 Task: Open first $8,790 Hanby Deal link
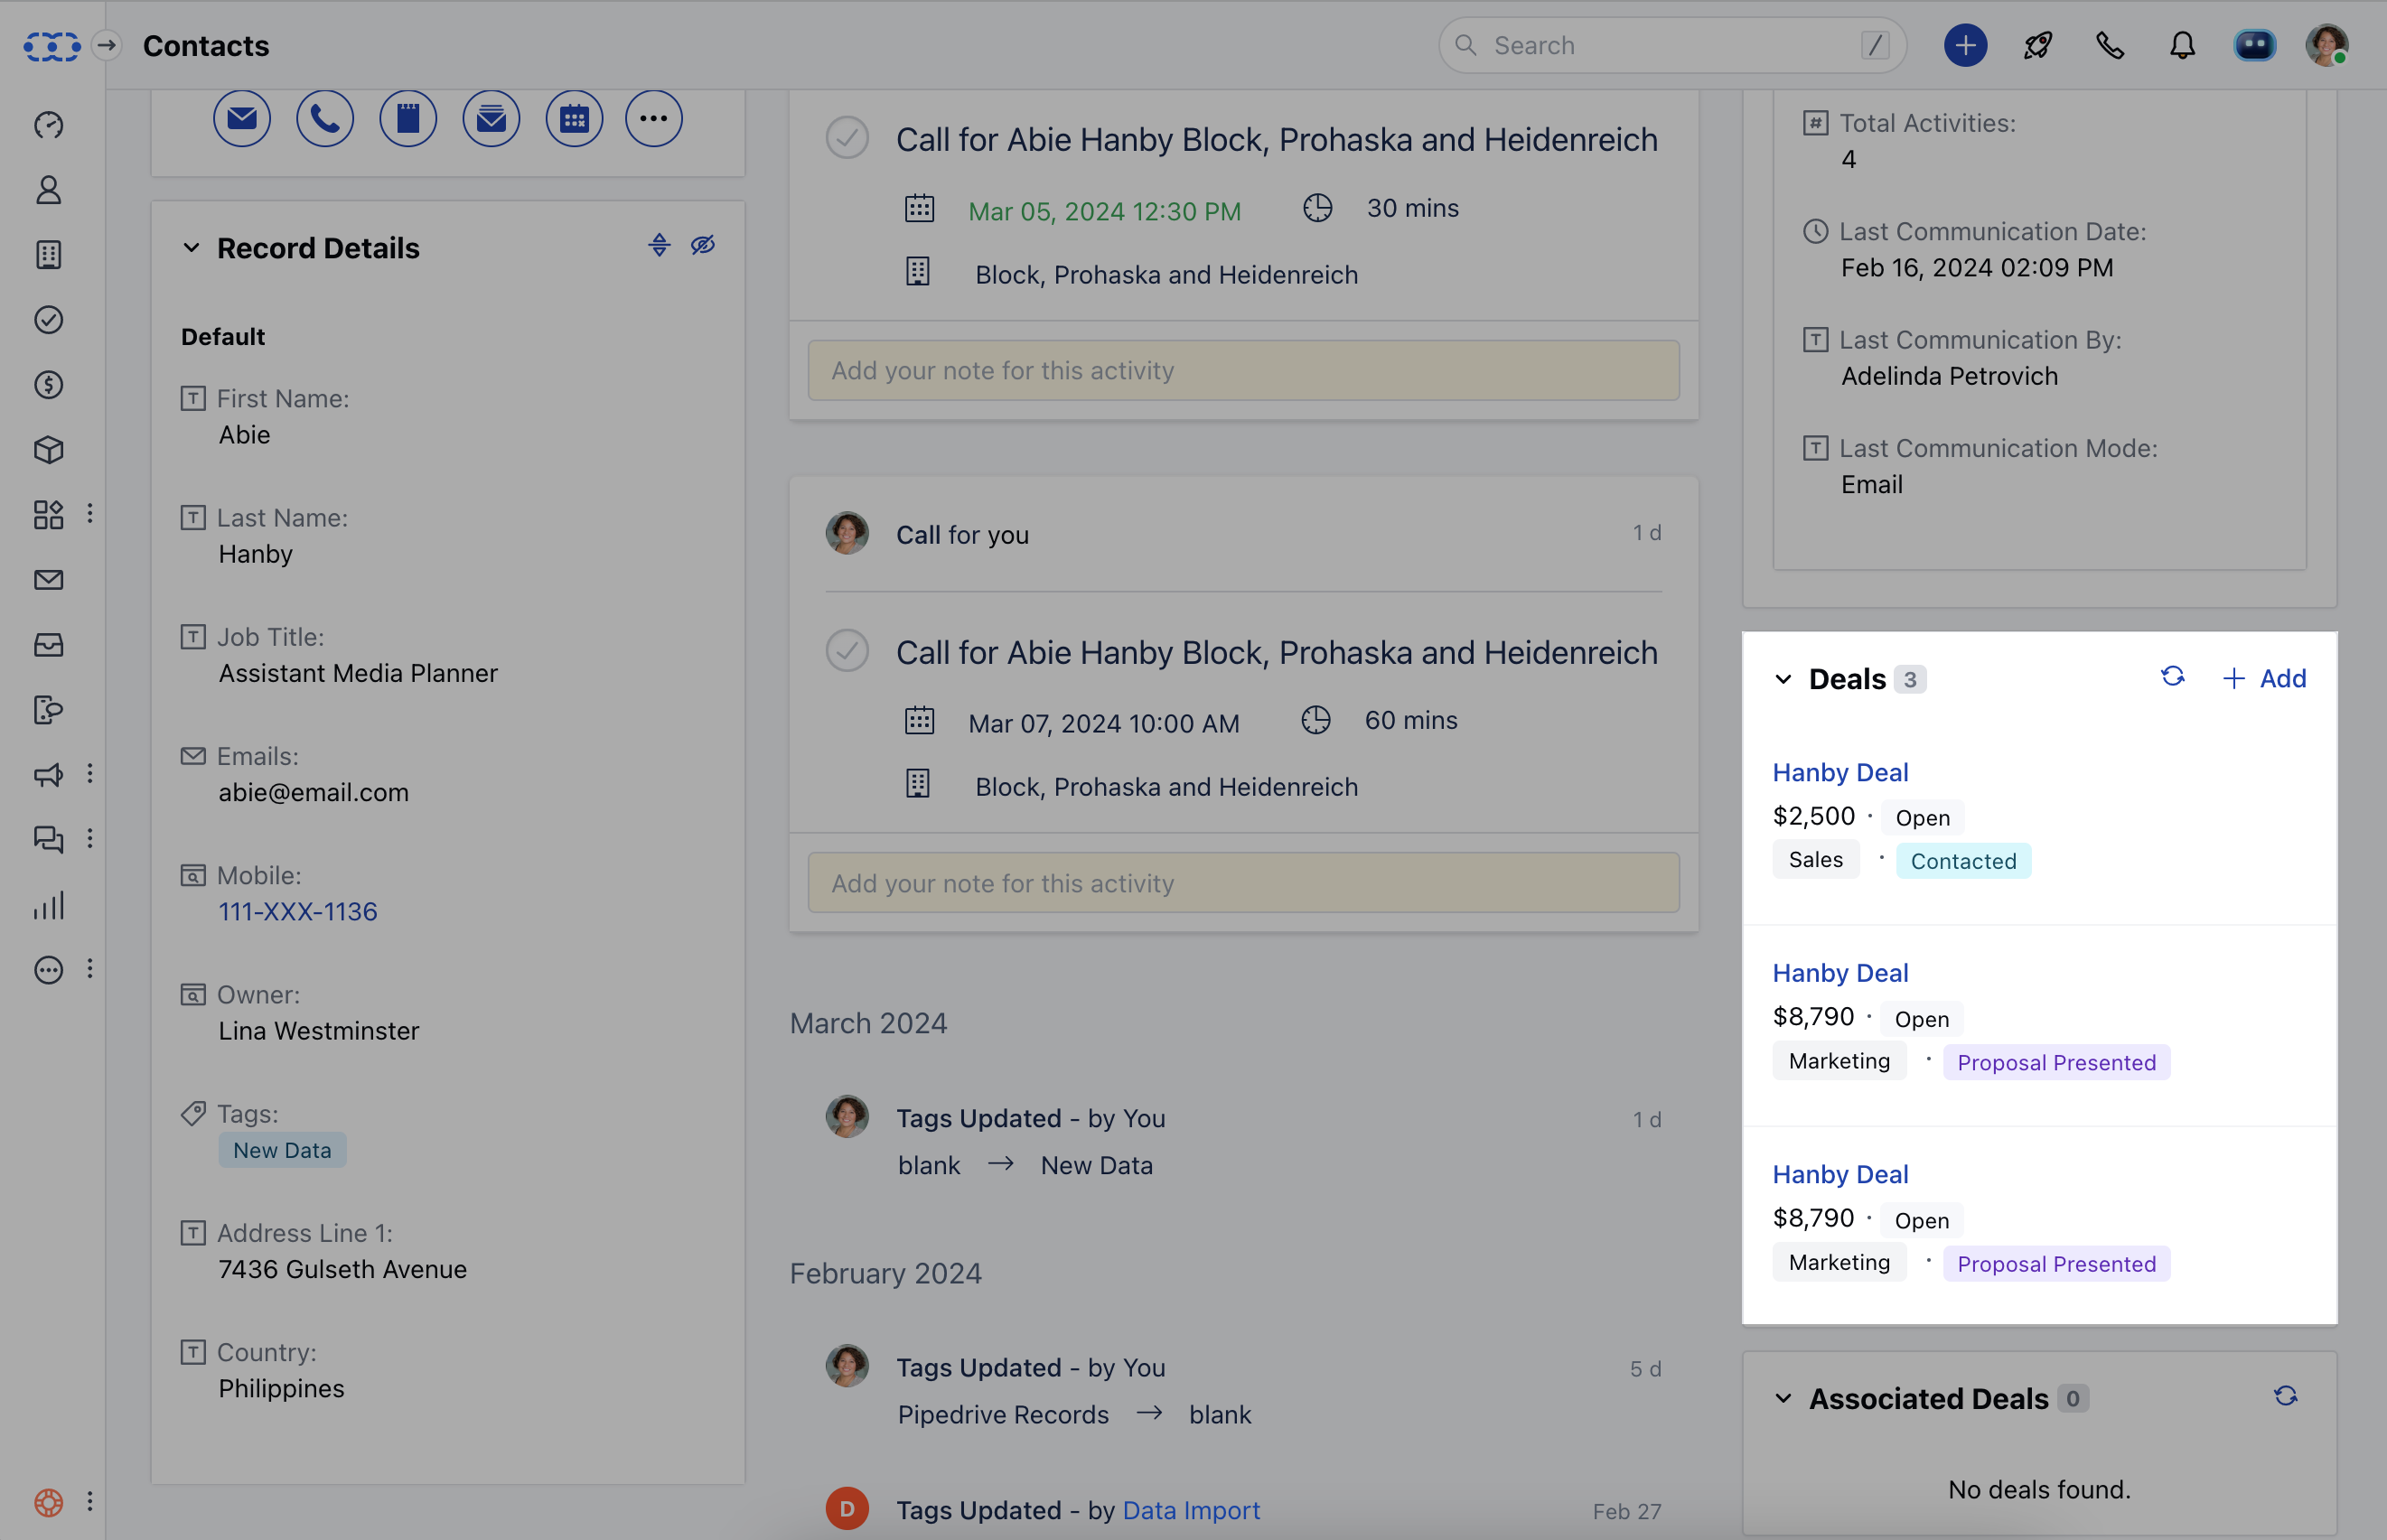1840,973
